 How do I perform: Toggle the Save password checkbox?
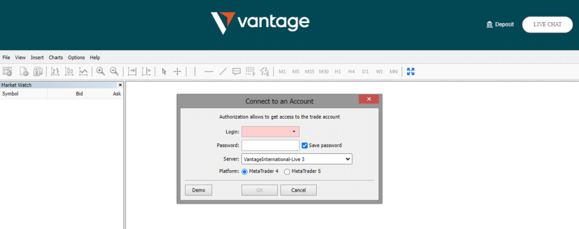[305, 145]
